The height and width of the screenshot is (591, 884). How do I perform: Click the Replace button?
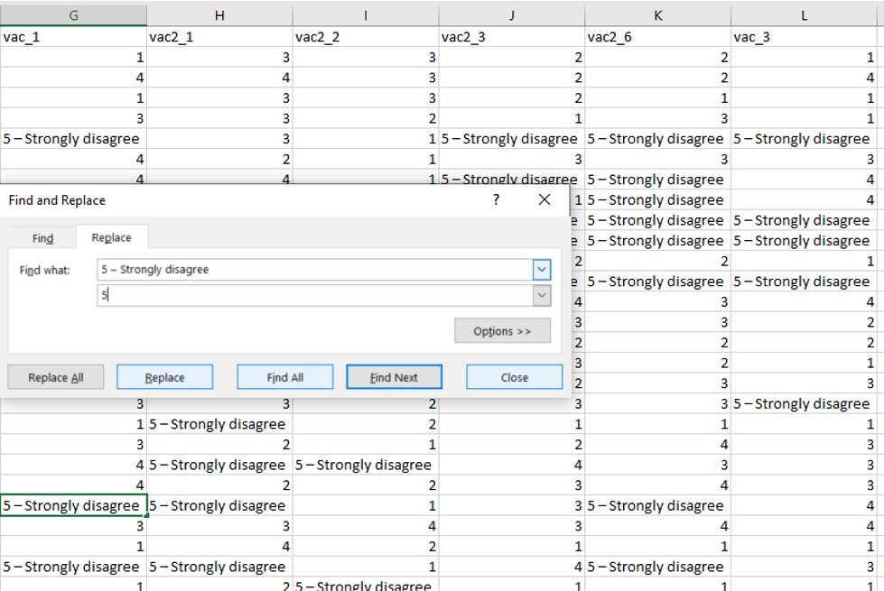(x=164, y=376)
